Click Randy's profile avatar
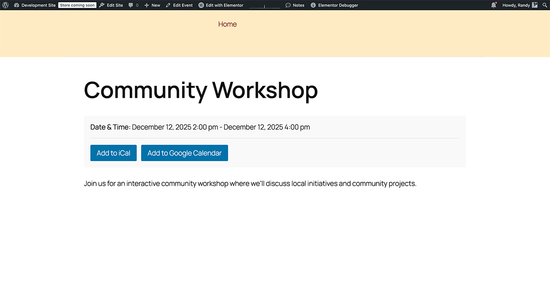 [534, 5]
